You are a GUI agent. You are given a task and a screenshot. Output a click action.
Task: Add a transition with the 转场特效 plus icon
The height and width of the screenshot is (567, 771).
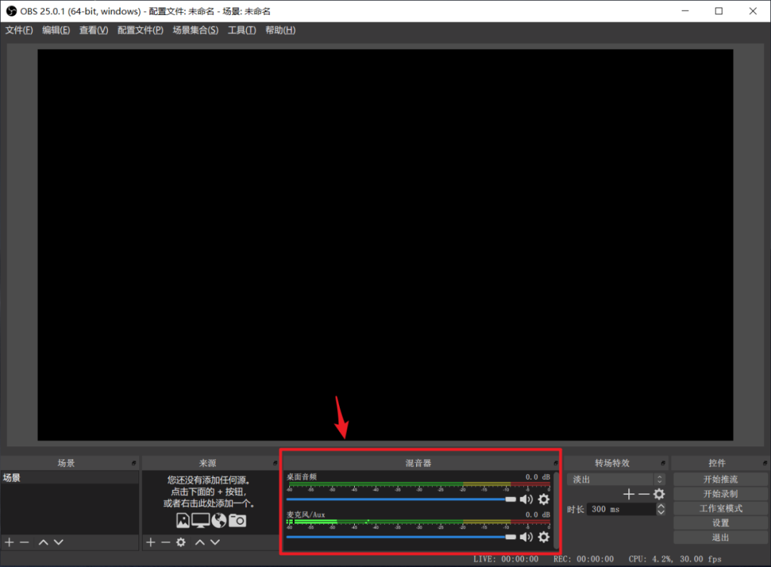pyautogui.click(x=628, y=493)
